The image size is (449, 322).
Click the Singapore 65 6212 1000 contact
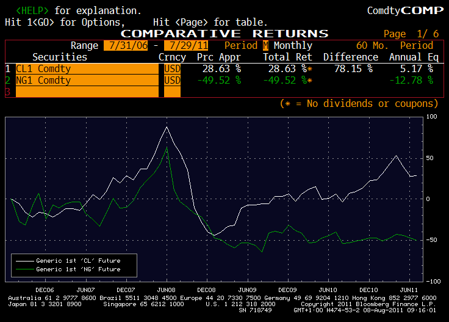[x=143, y=304]
